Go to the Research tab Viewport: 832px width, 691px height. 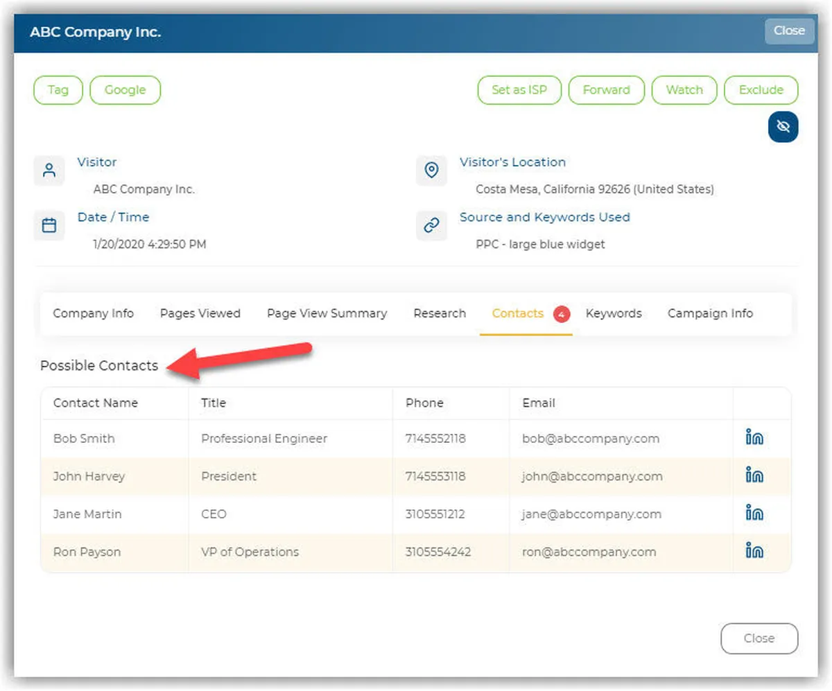pos(440,313)
